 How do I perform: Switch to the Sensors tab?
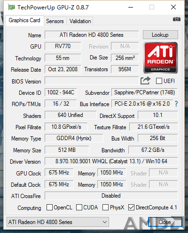(55, 21)
